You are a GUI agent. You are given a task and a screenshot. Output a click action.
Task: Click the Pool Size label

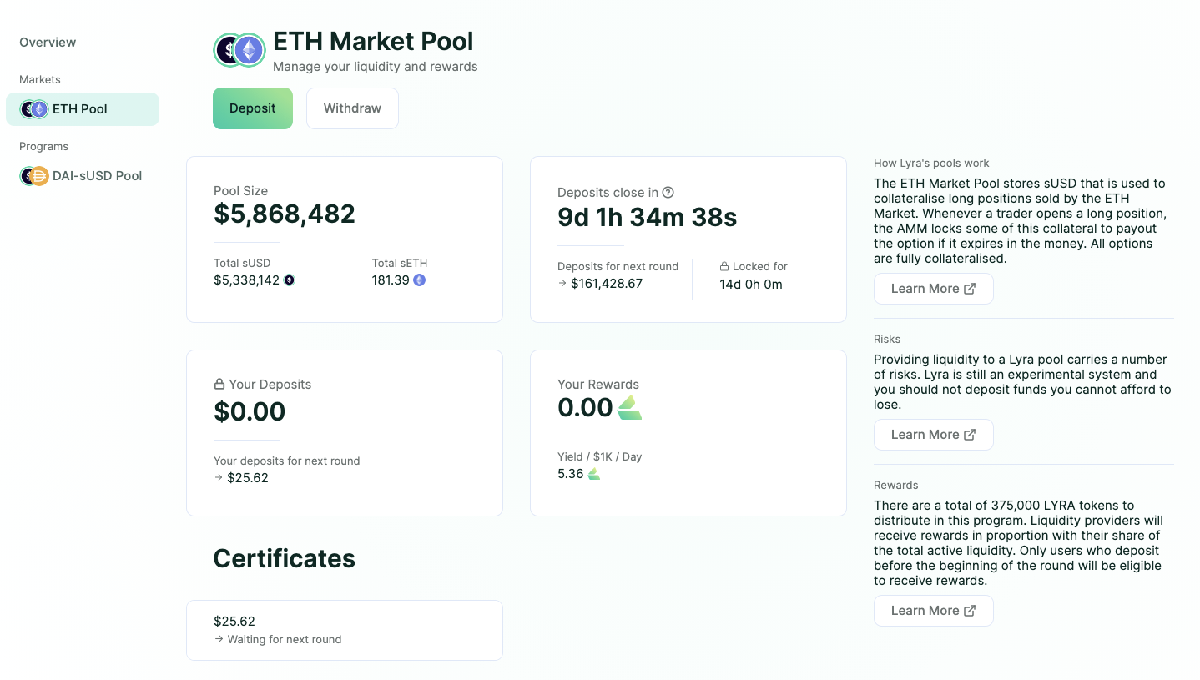tap(241, 191)
